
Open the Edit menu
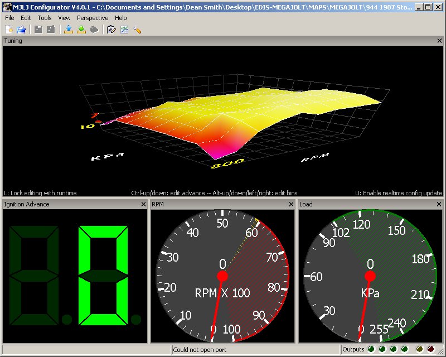(25, 18)
